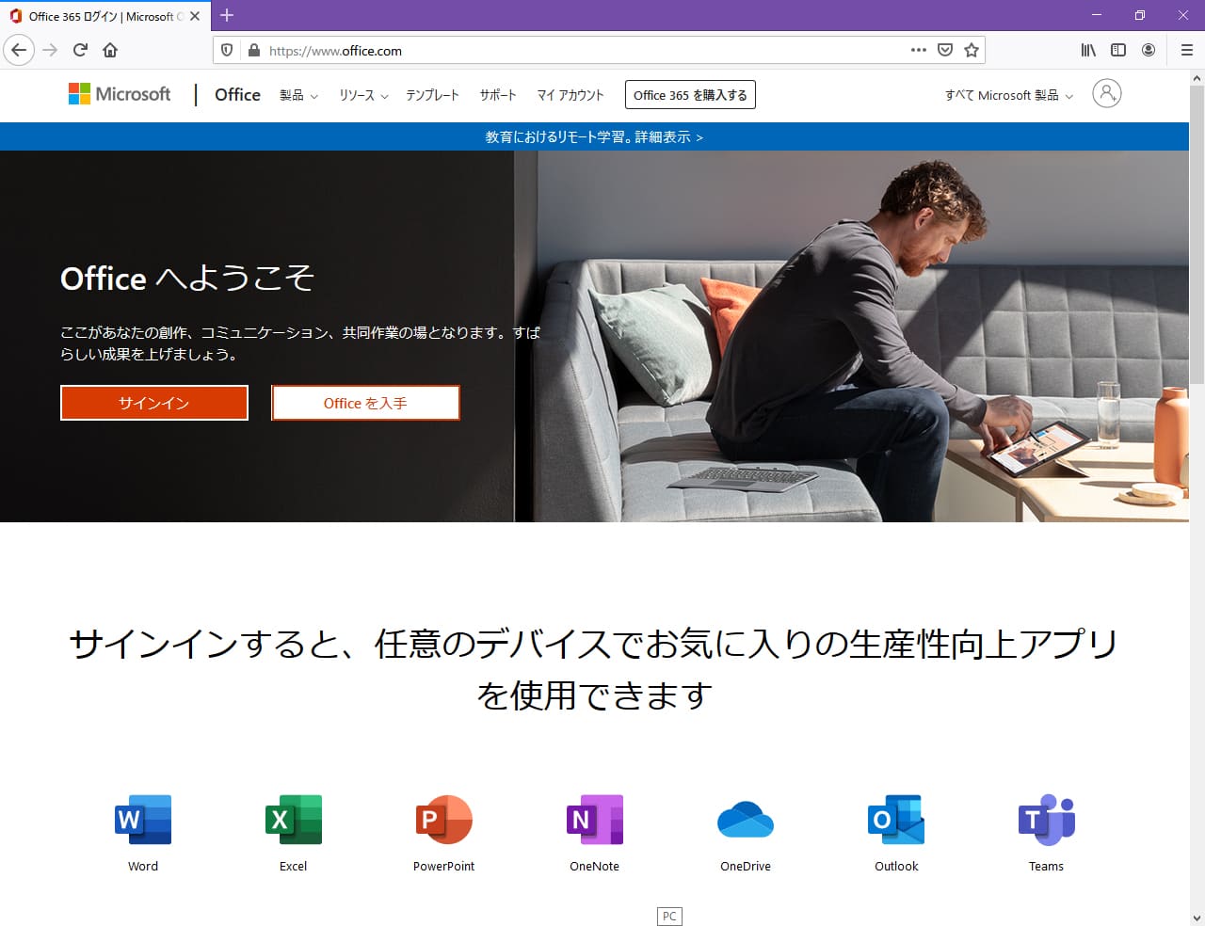Click Office 365 を購入する button
The image size is (1205, 926).
point(690,95)
